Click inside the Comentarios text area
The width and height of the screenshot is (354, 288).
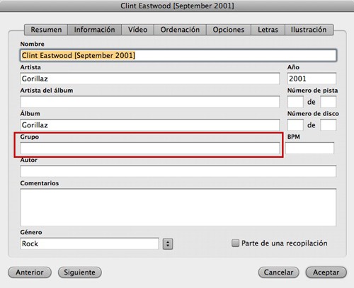click(178, 207)
